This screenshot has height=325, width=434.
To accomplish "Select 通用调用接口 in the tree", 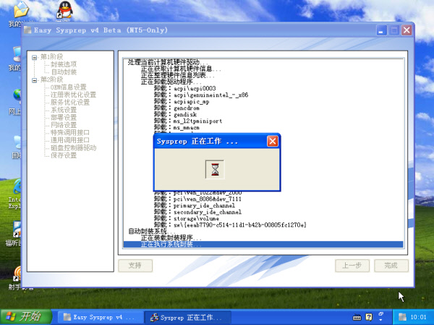I will 70,140.
